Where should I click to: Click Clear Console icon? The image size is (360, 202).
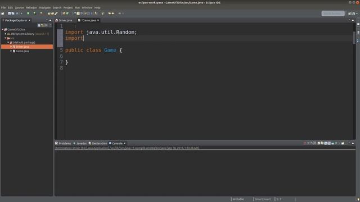(319, 143)
